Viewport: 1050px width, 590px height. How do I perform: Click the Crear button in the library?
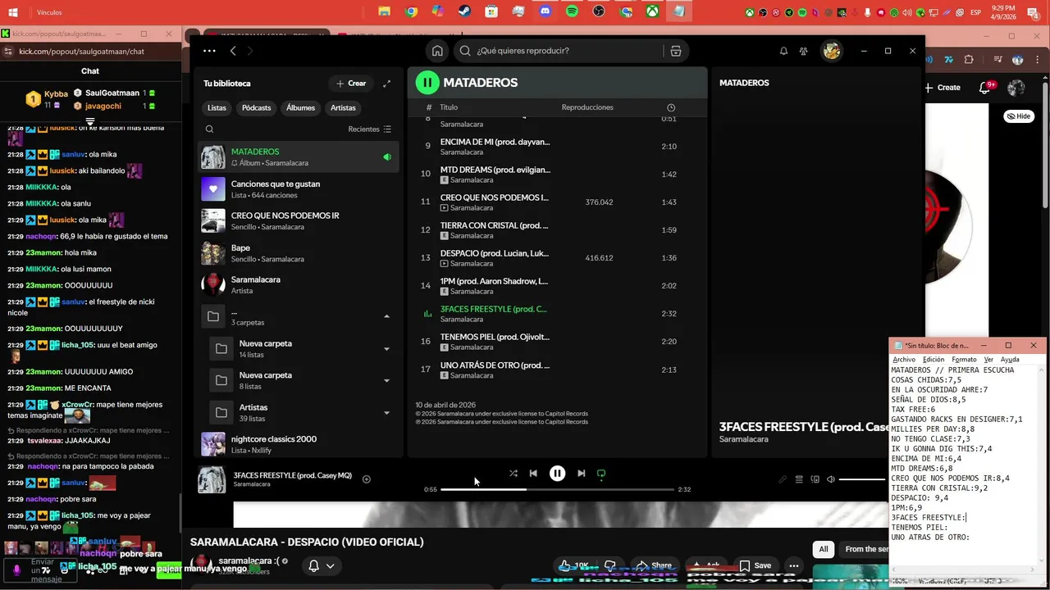point(351,84)
